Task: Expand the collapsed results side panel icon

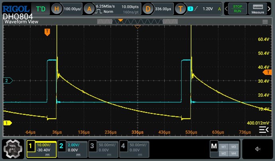Action: click(x=263, y=130)
